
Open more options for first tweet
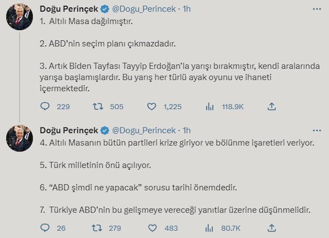coord(317,9)
